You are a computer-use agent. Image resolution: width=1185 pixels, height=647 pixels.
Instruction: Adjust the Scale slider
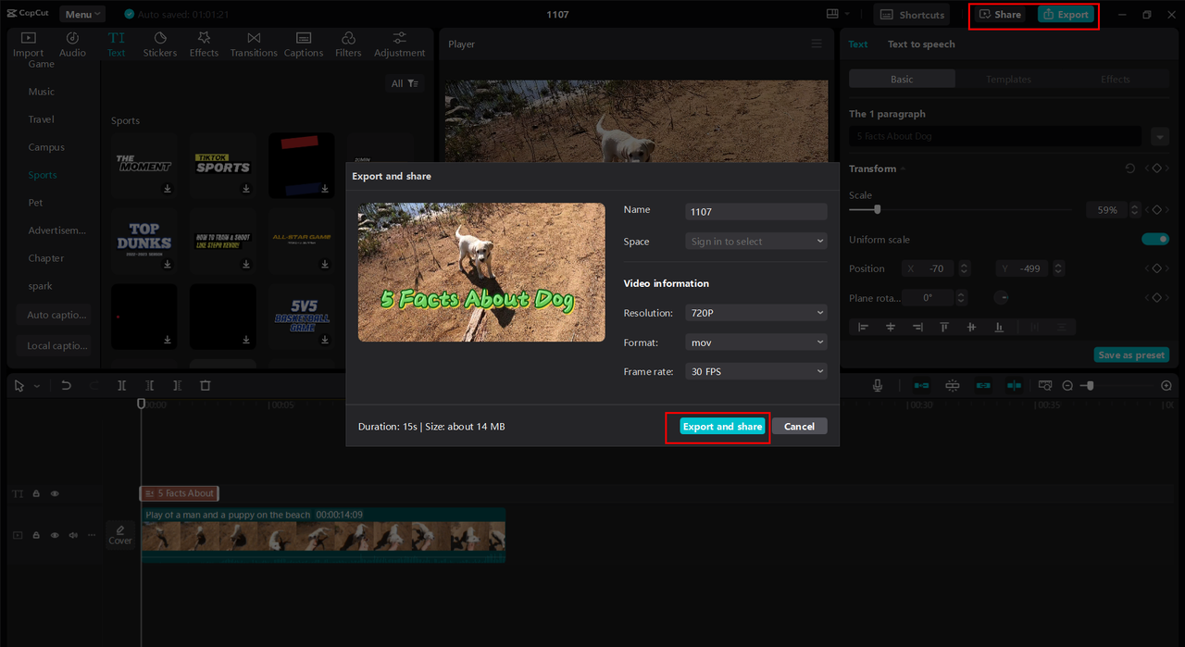tap(878, 209)
